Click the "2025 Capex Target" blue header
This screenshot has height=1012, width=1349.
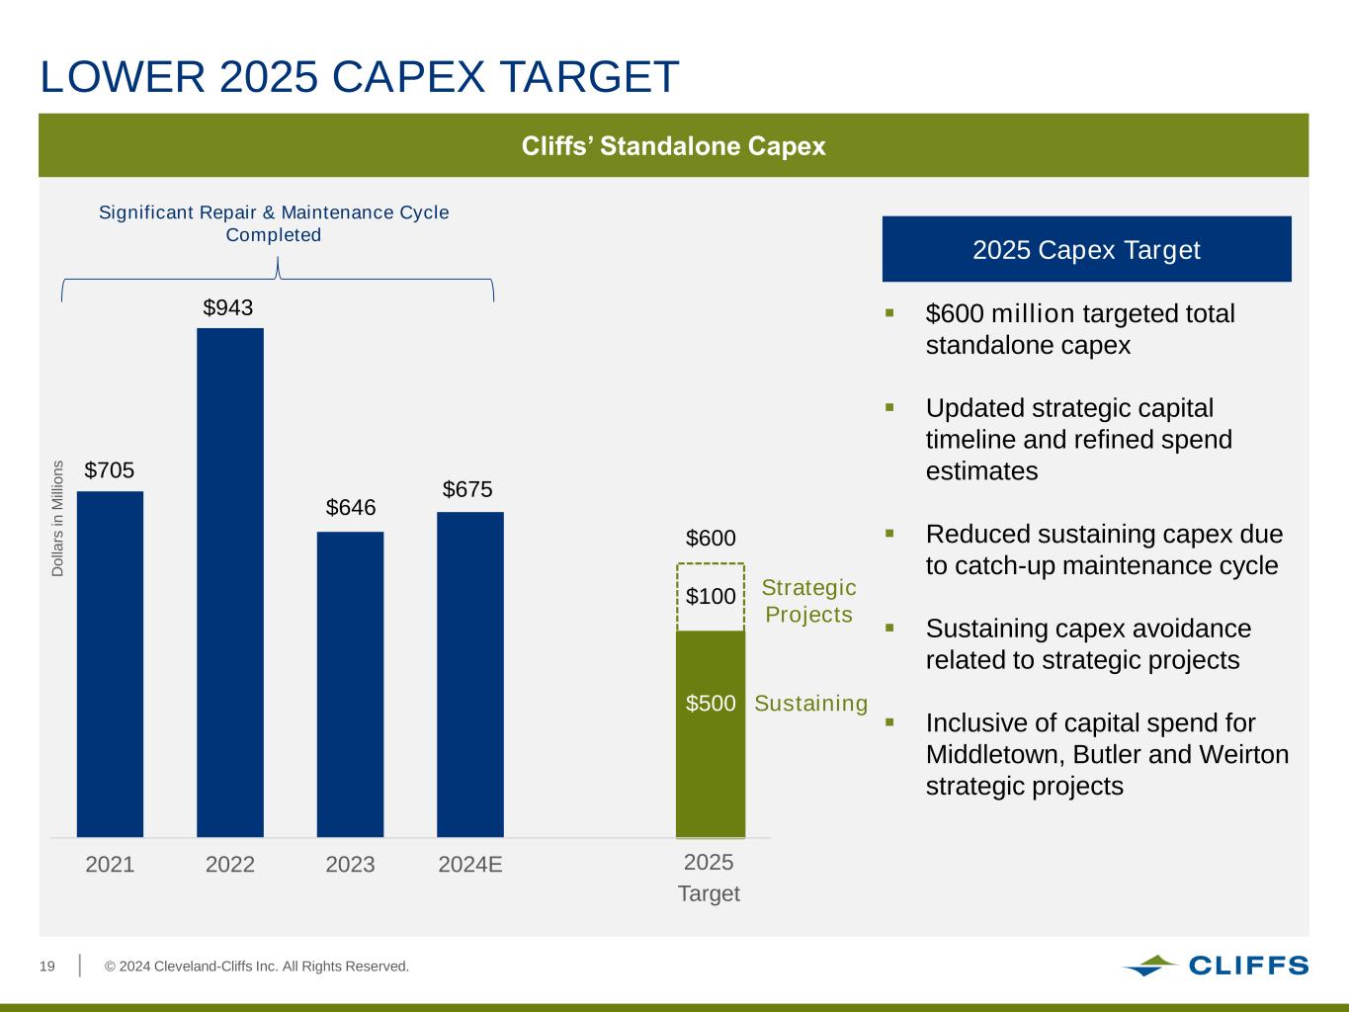pos(1086,249)
